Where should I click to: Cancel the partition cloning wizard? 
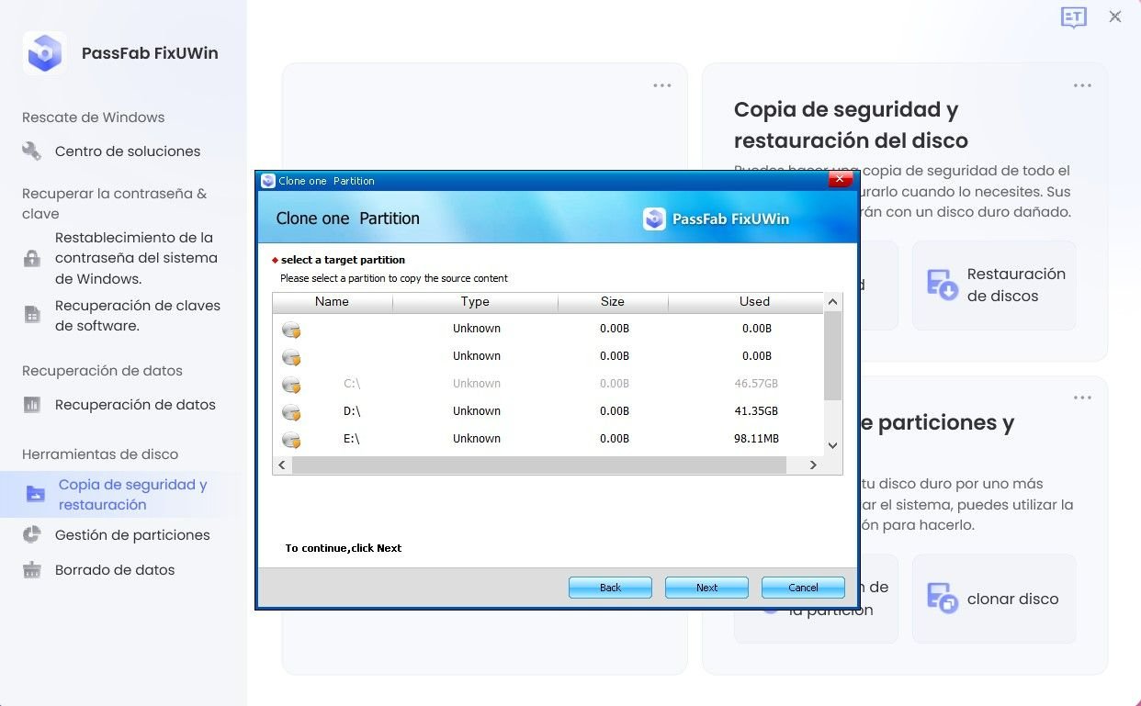point(802,587)
